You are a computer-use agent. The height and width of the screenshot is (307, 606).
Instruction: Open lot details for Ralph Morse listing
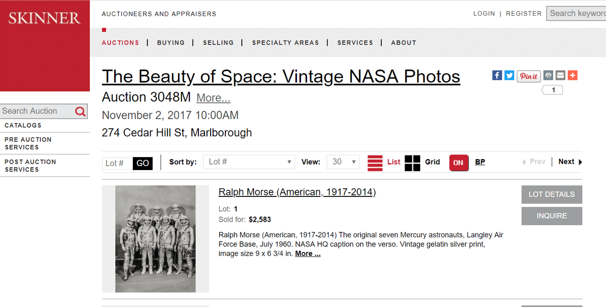[551, 194]
